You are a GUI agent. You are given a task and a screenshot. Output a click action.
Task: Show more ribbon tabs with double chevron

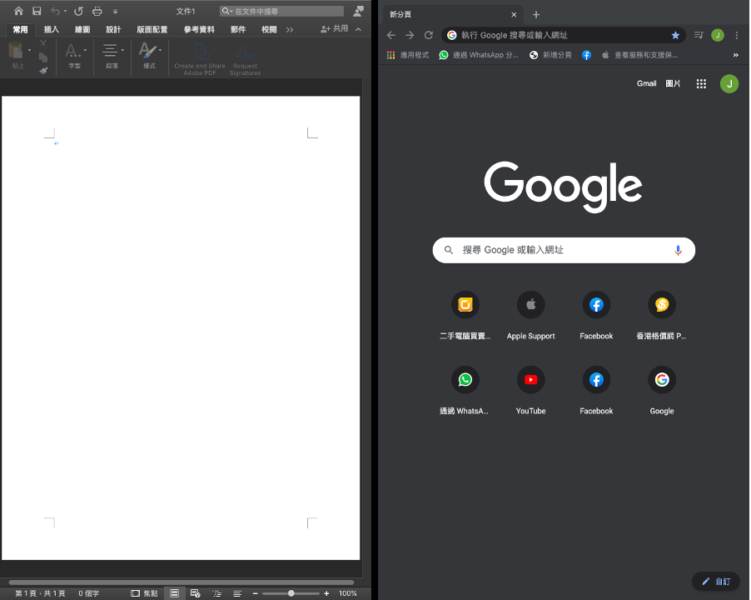tap(290, 30)
